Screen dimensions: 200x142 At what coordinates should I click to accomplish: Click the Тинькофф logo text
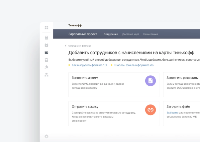[x=75, y=25]
